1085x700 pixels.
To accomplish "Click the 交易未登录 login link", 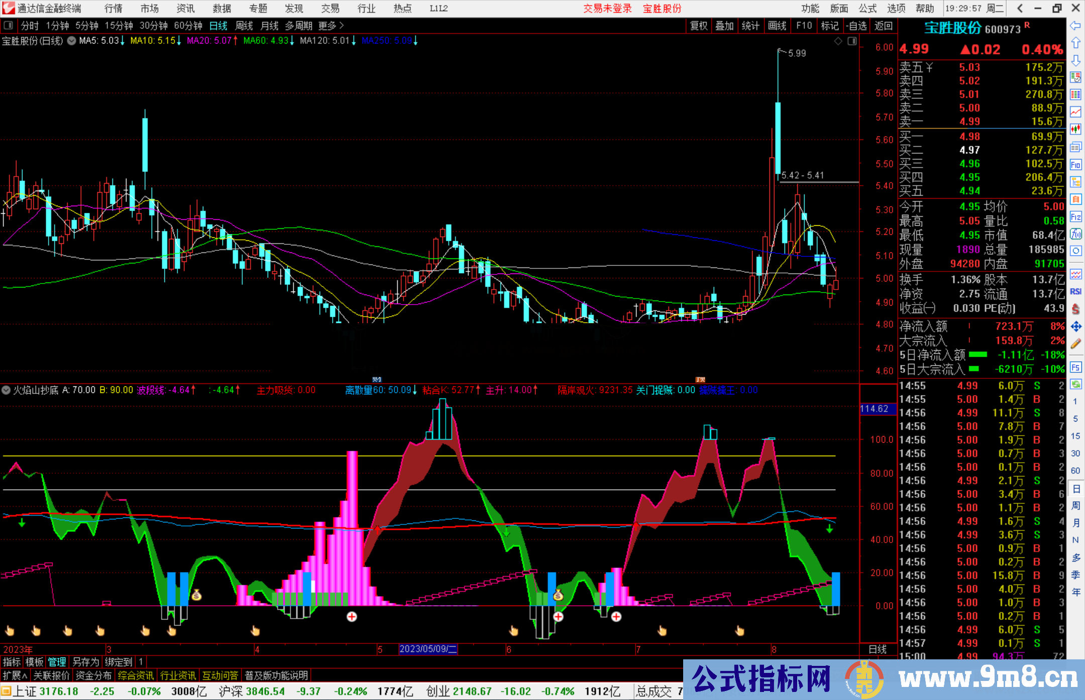I will 607,9.
